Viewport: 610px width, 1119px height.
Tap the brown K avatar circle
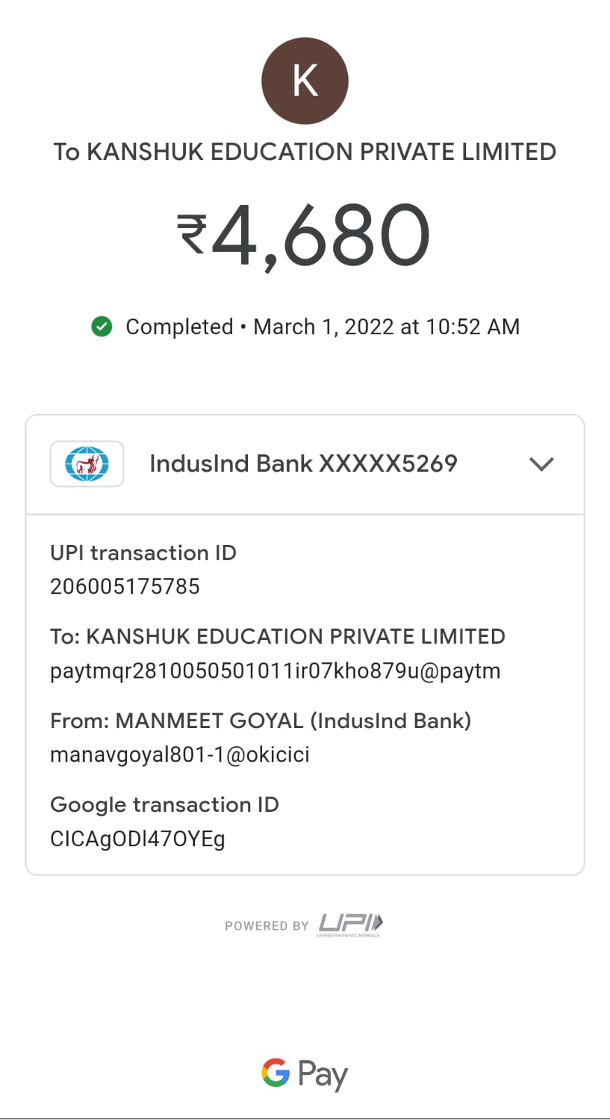point(305,81)
